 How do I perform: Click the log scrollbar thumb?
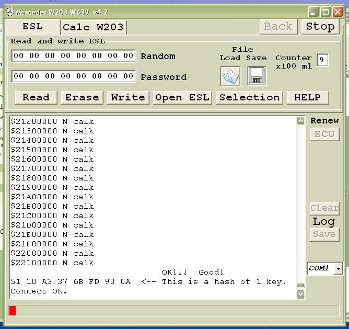301,286
